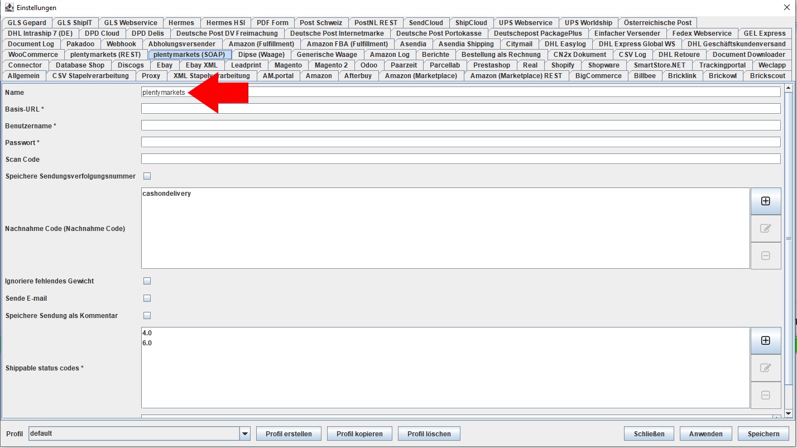Screen dimensions: 797x448
Task: Select the Shopify tab
Action: tap(563, 65)
